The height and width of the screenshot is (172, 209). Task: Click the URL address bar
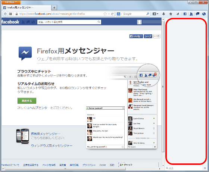coord(59,14)
